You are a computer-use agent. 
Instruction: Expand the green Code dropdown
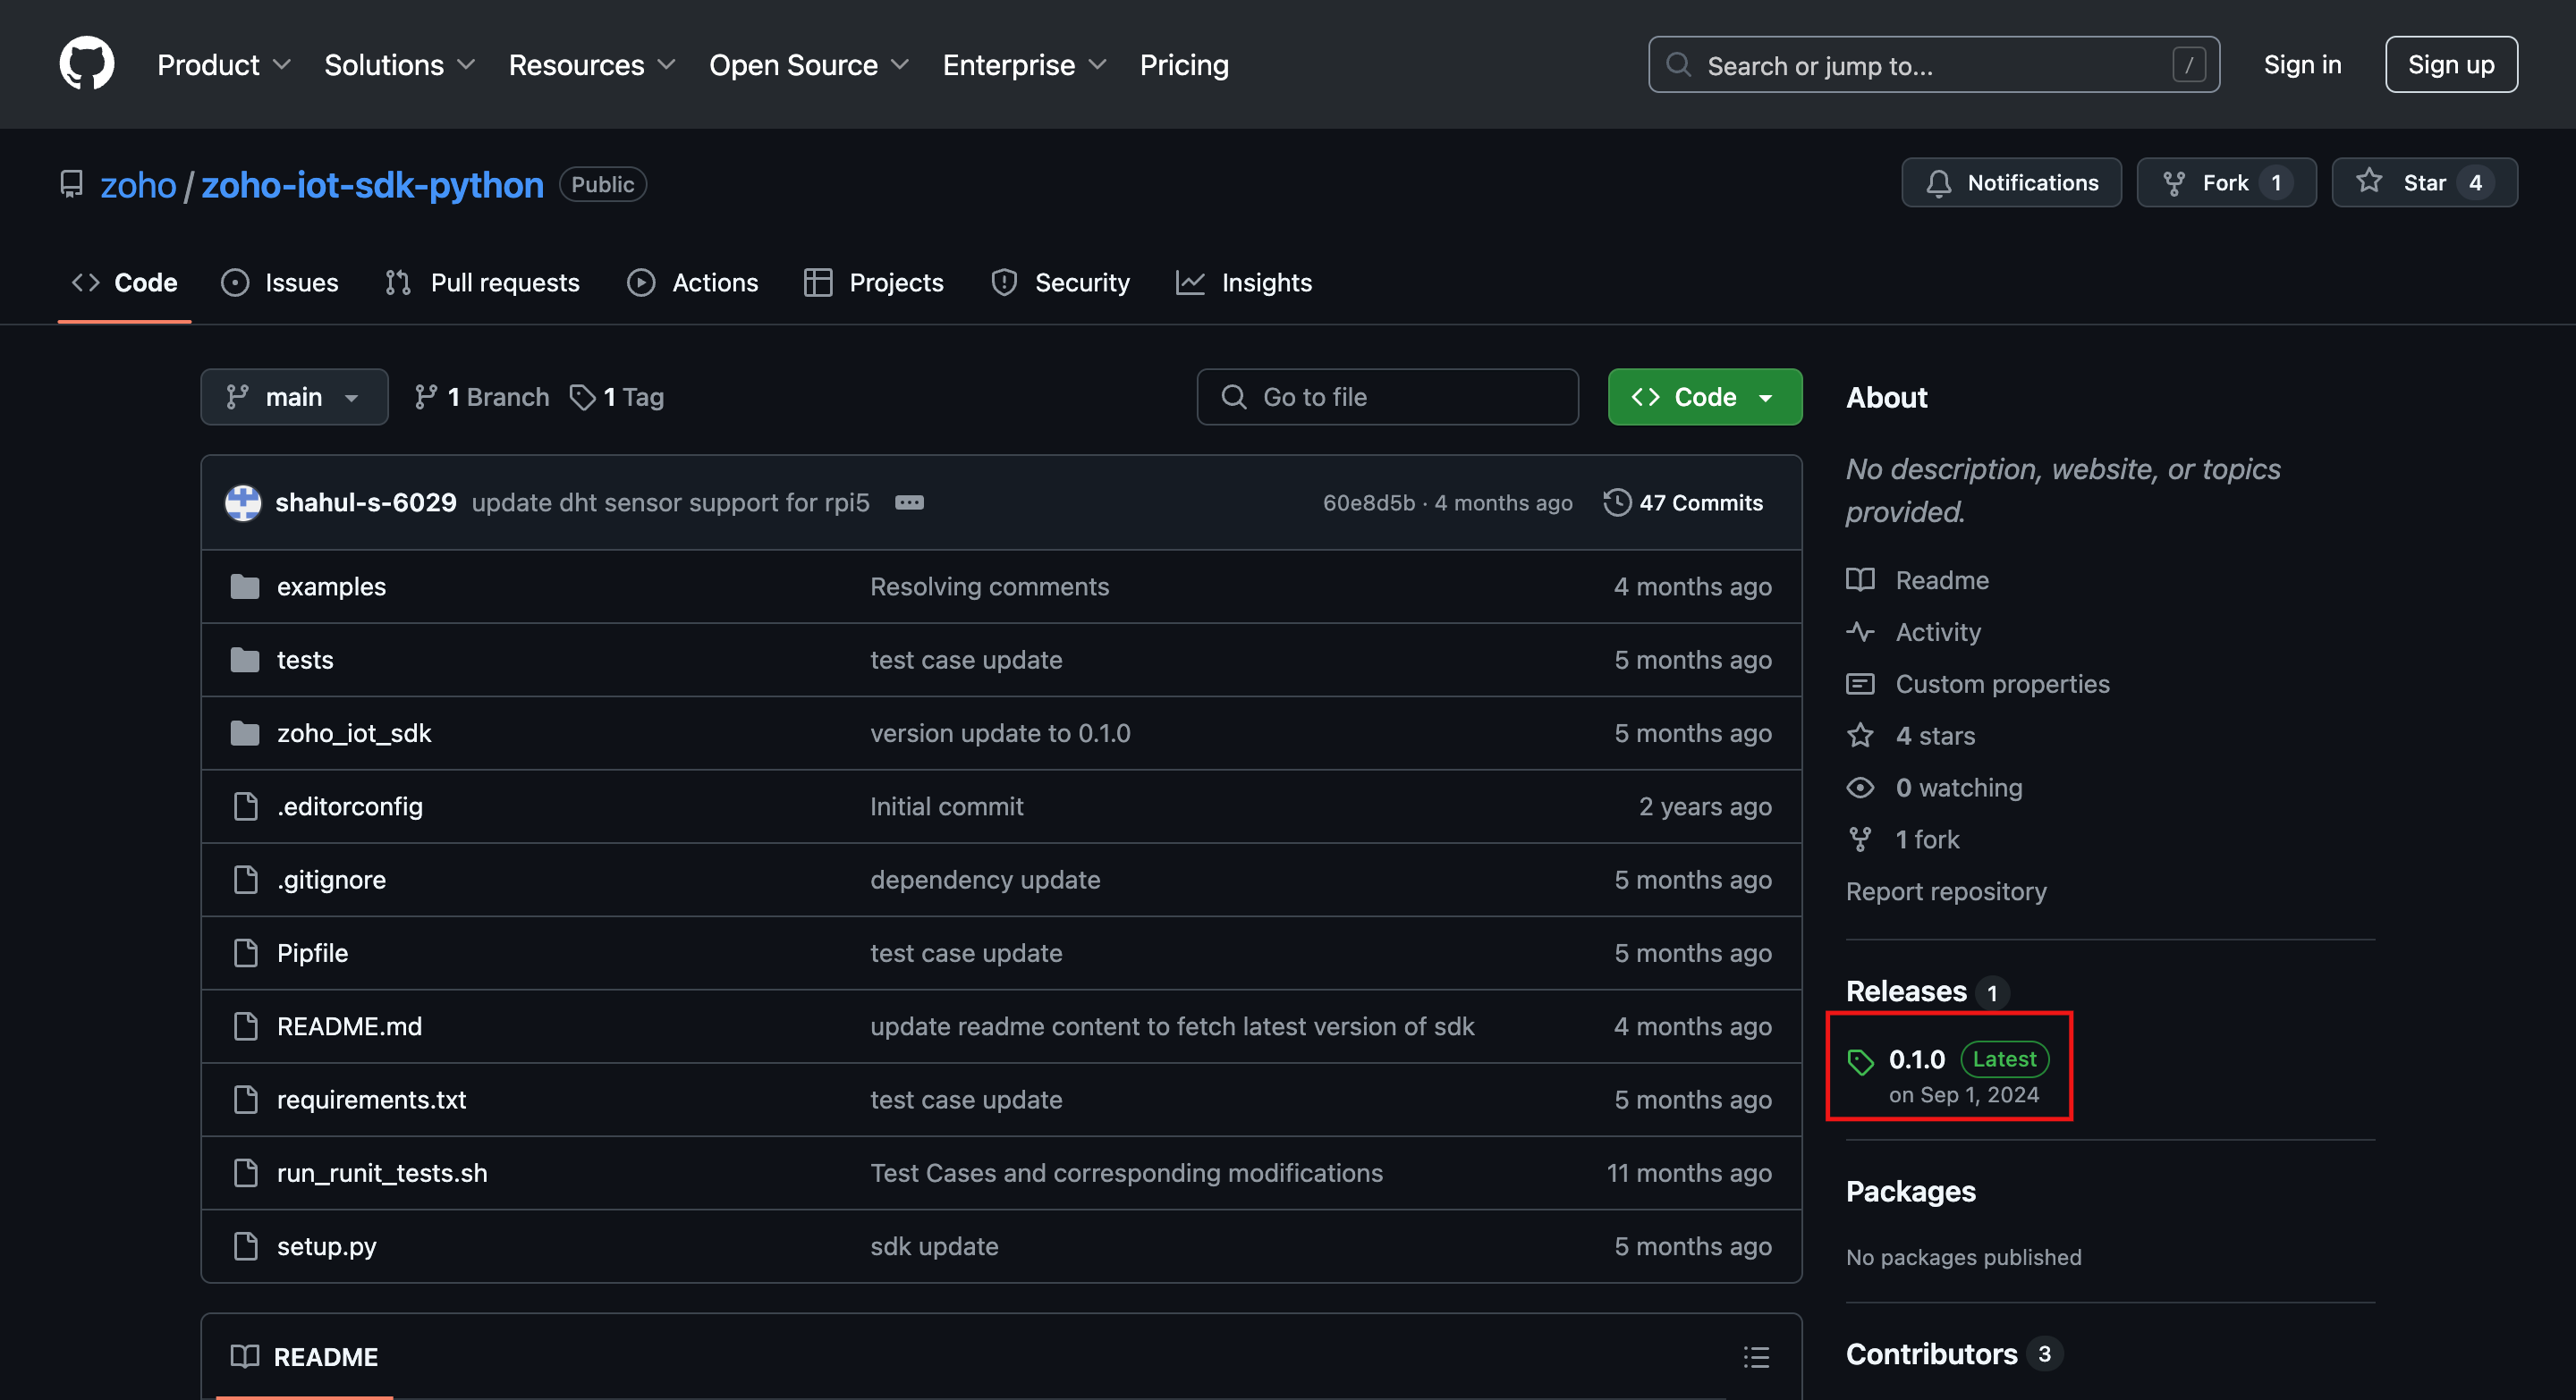[1704, 397]
